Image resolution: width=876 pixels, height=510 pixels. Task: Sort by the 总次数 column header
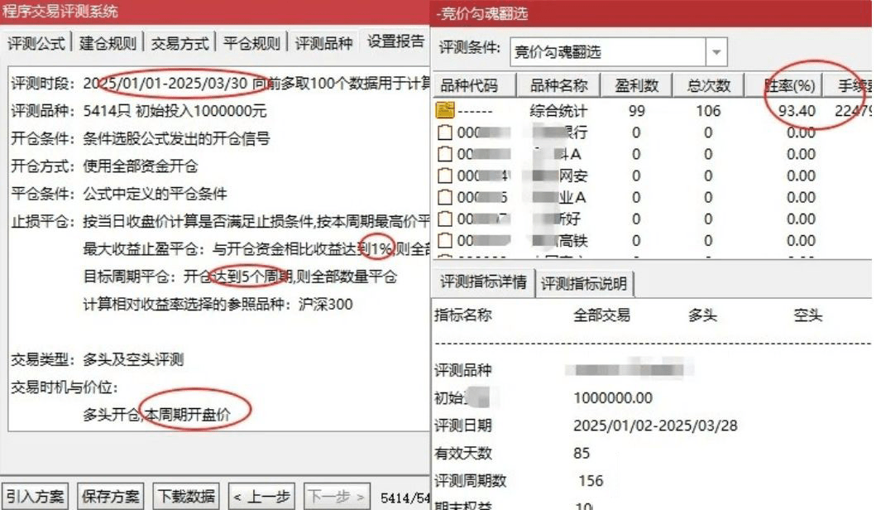[x=708, y=85]
